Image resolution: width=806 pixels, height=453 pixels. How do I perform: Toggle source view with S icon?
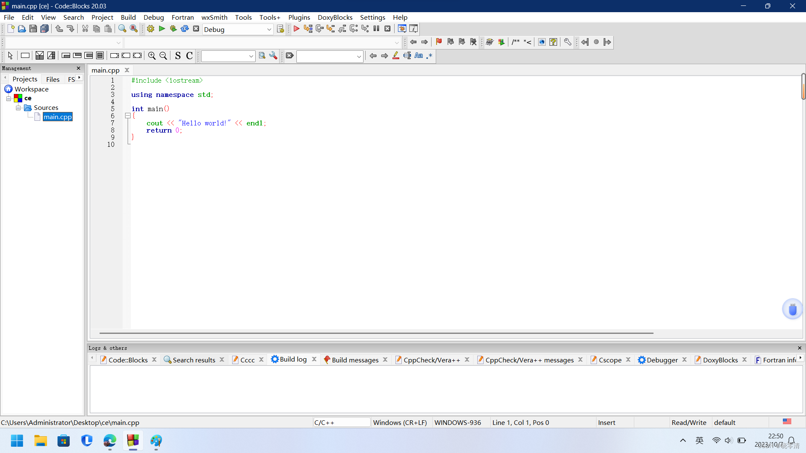tap(178, 56)
